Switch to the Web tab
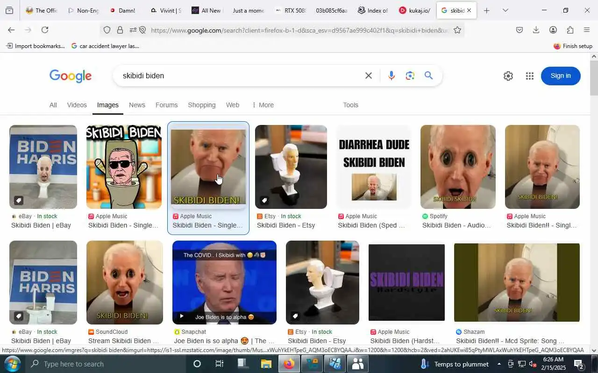This screenshot has height=373, width=598. coord(233,105)
